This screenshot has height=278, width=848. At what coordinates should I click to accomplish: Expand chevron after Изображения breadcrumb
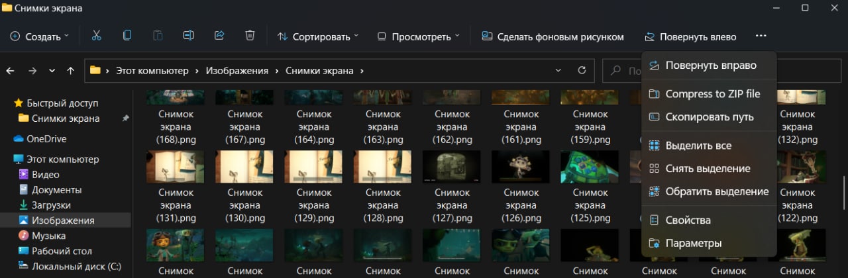click(x=276, y=70)
